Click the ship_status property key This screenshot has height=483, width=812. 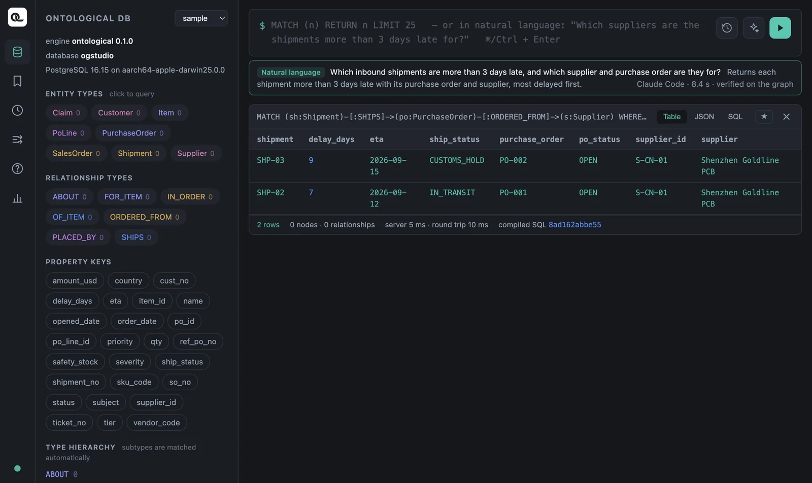pos(182,362)
